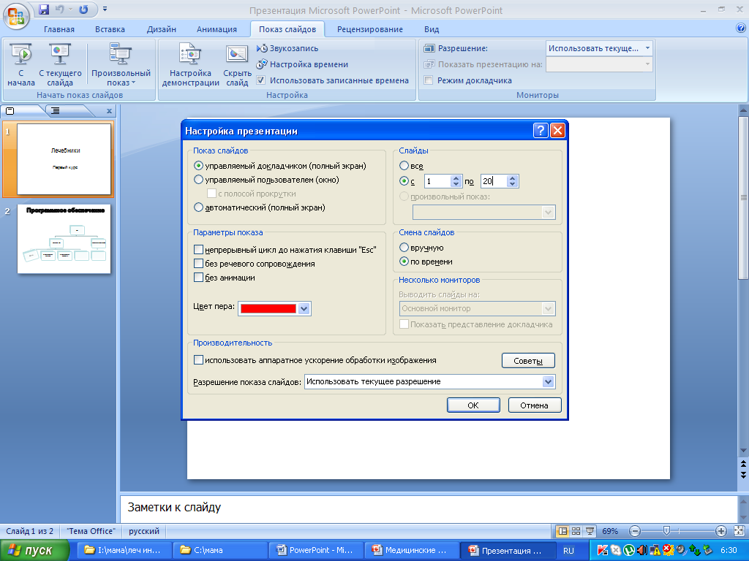Check непрерывный цикл до нажатия Esc
This screenshot has width=749, height=561.
point(199,250)
